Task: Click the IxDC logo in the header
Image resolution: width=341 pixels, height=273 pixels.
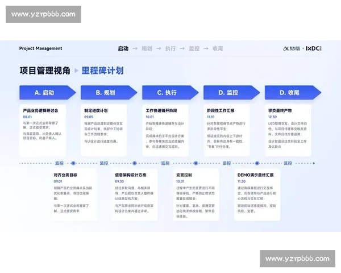Action: click(x=313, y=49)
